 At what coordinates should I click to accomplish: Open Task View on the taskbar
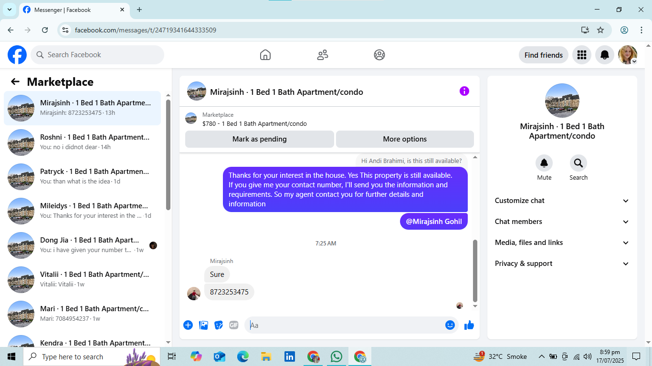click(172, 356)
